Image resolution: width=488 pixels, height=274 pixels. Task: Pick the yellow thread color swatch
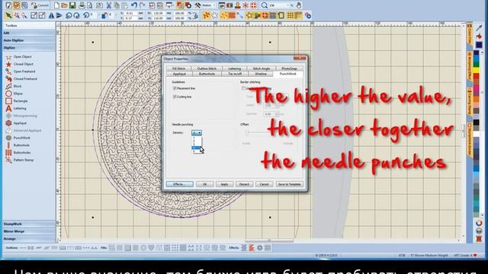[476, 69]
